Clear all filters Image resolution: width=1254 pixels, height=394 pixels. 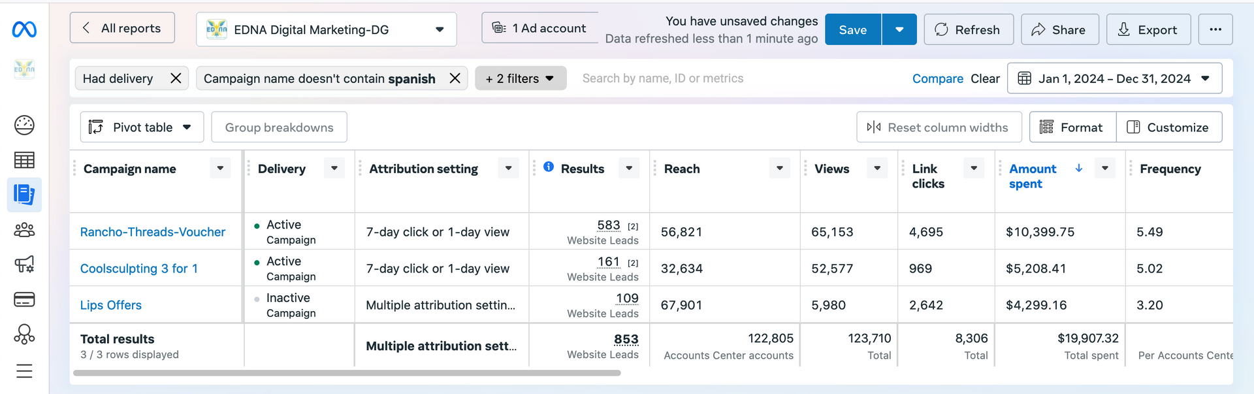pos(985,78)
